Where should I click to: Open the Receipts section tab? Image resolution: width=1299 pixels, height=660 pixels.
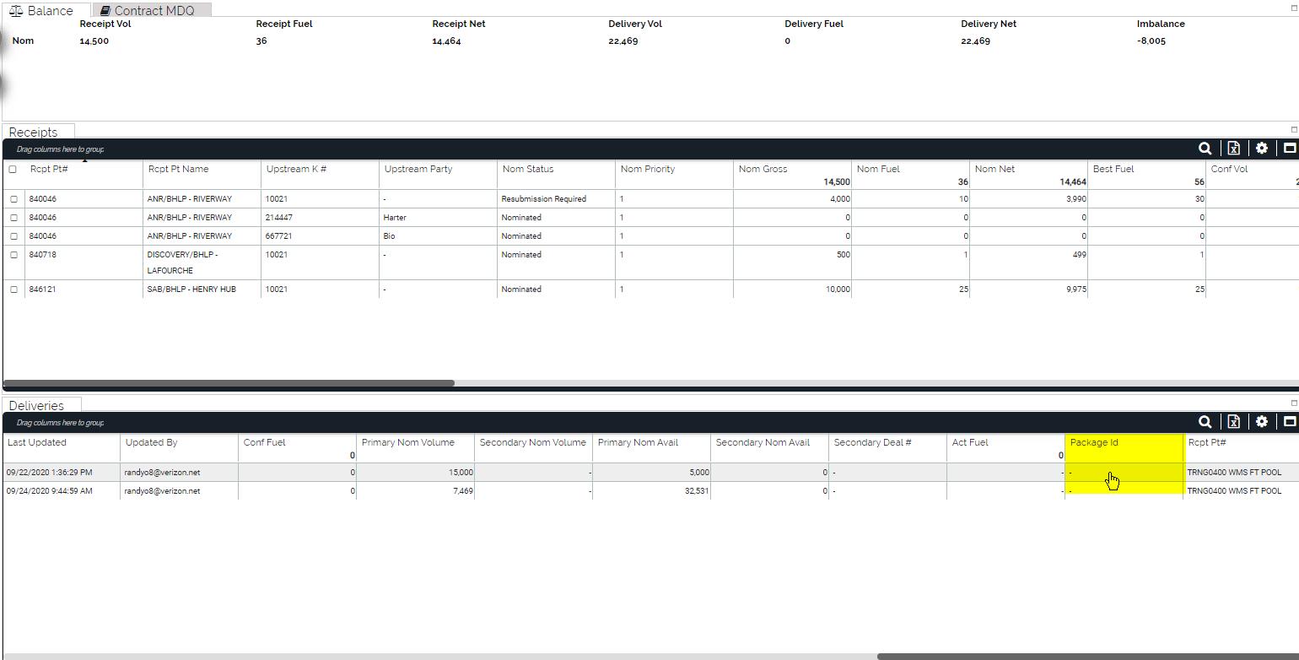pyautogui.click(x=34, y=132)
